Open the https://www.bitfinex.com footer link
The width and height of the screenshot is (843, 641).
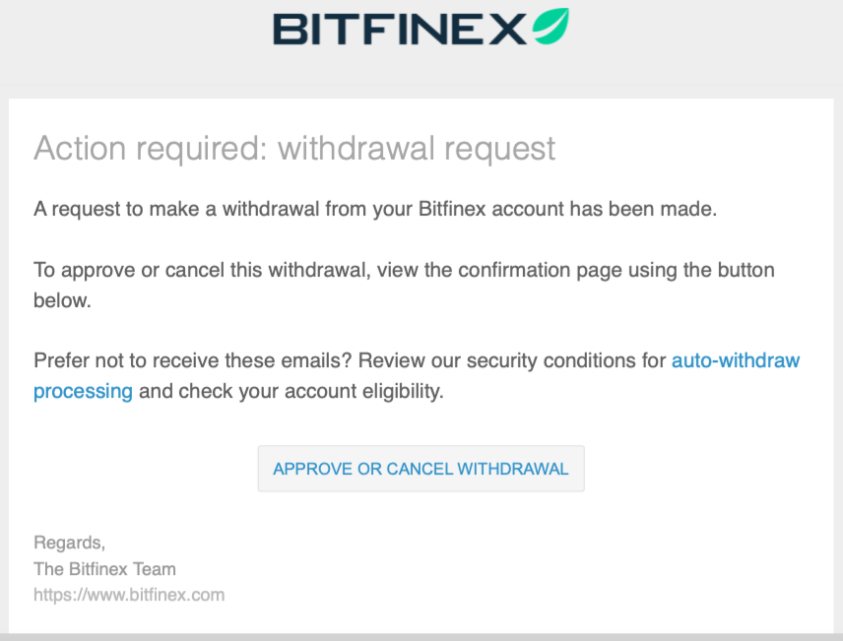129,595
